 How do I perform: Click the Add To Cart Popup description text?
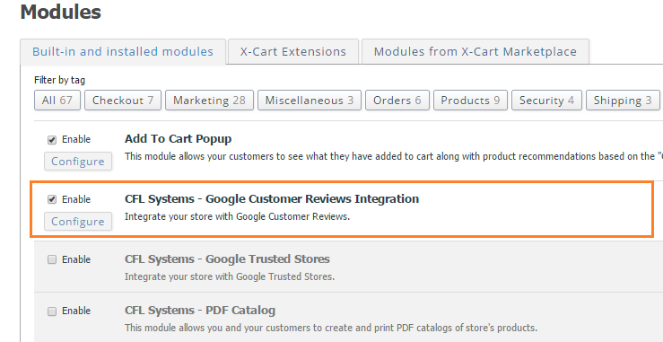coord(394,156)
